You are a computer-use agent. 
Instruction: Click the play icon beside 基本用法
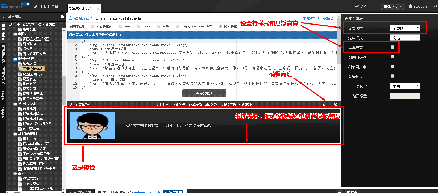tap(62, 17)
